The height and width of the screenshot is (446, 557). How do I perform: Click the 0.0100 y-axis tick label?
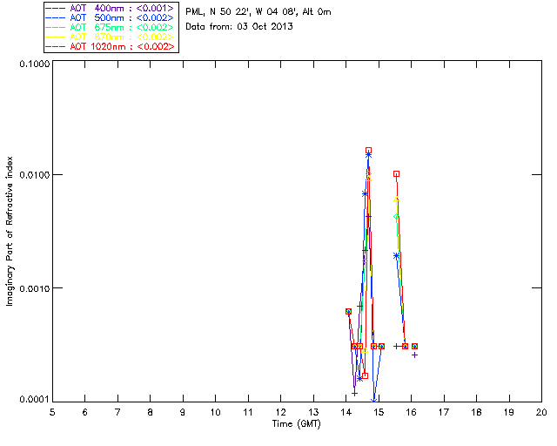pyautogui.click(x=35, y=175)
